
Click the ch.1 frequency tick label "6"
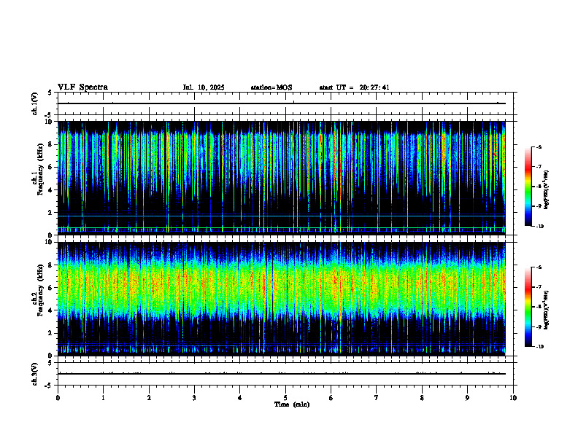click(x=51, y=167)
